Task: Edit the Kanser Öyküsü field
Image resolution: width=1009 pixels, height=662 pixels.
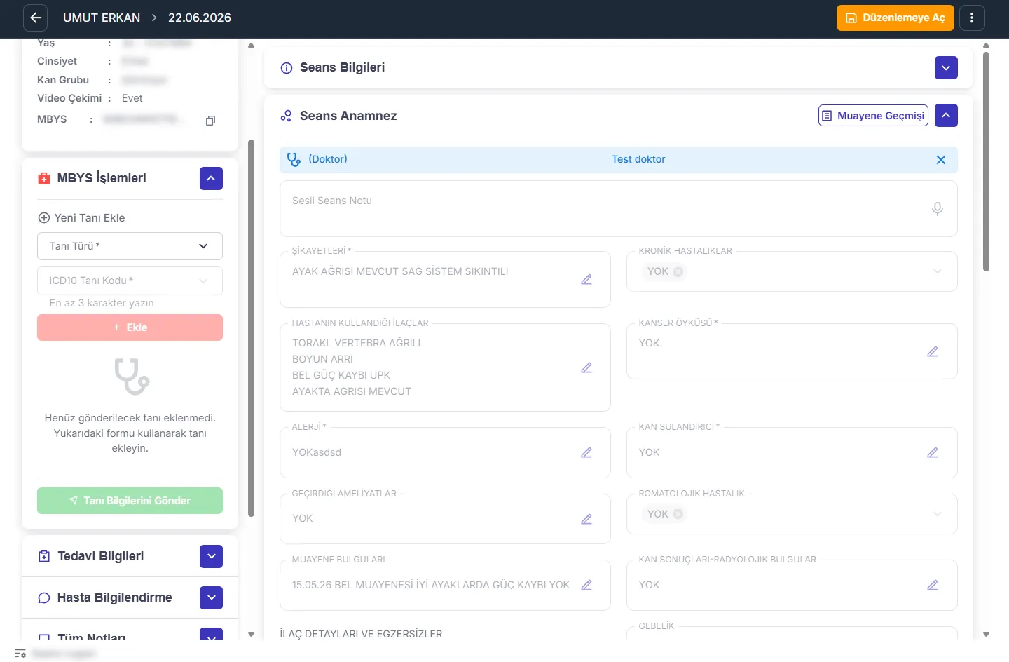Action: tap(933, 351)
